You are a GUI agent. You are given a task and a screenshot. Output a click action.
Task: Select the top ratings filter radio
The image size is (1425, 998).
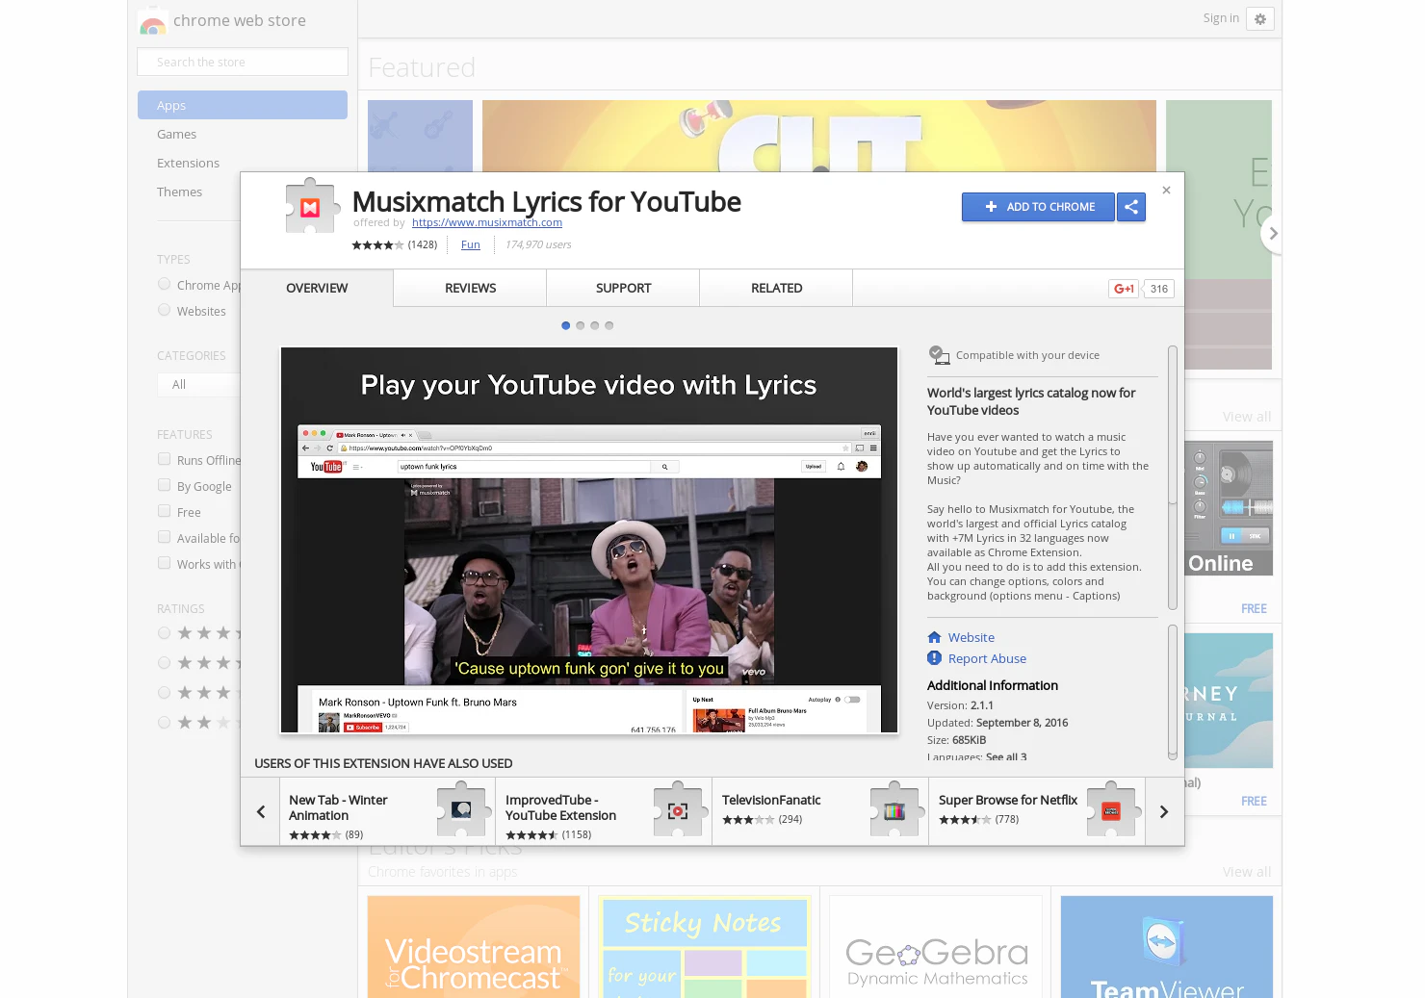tap(165, 633)
